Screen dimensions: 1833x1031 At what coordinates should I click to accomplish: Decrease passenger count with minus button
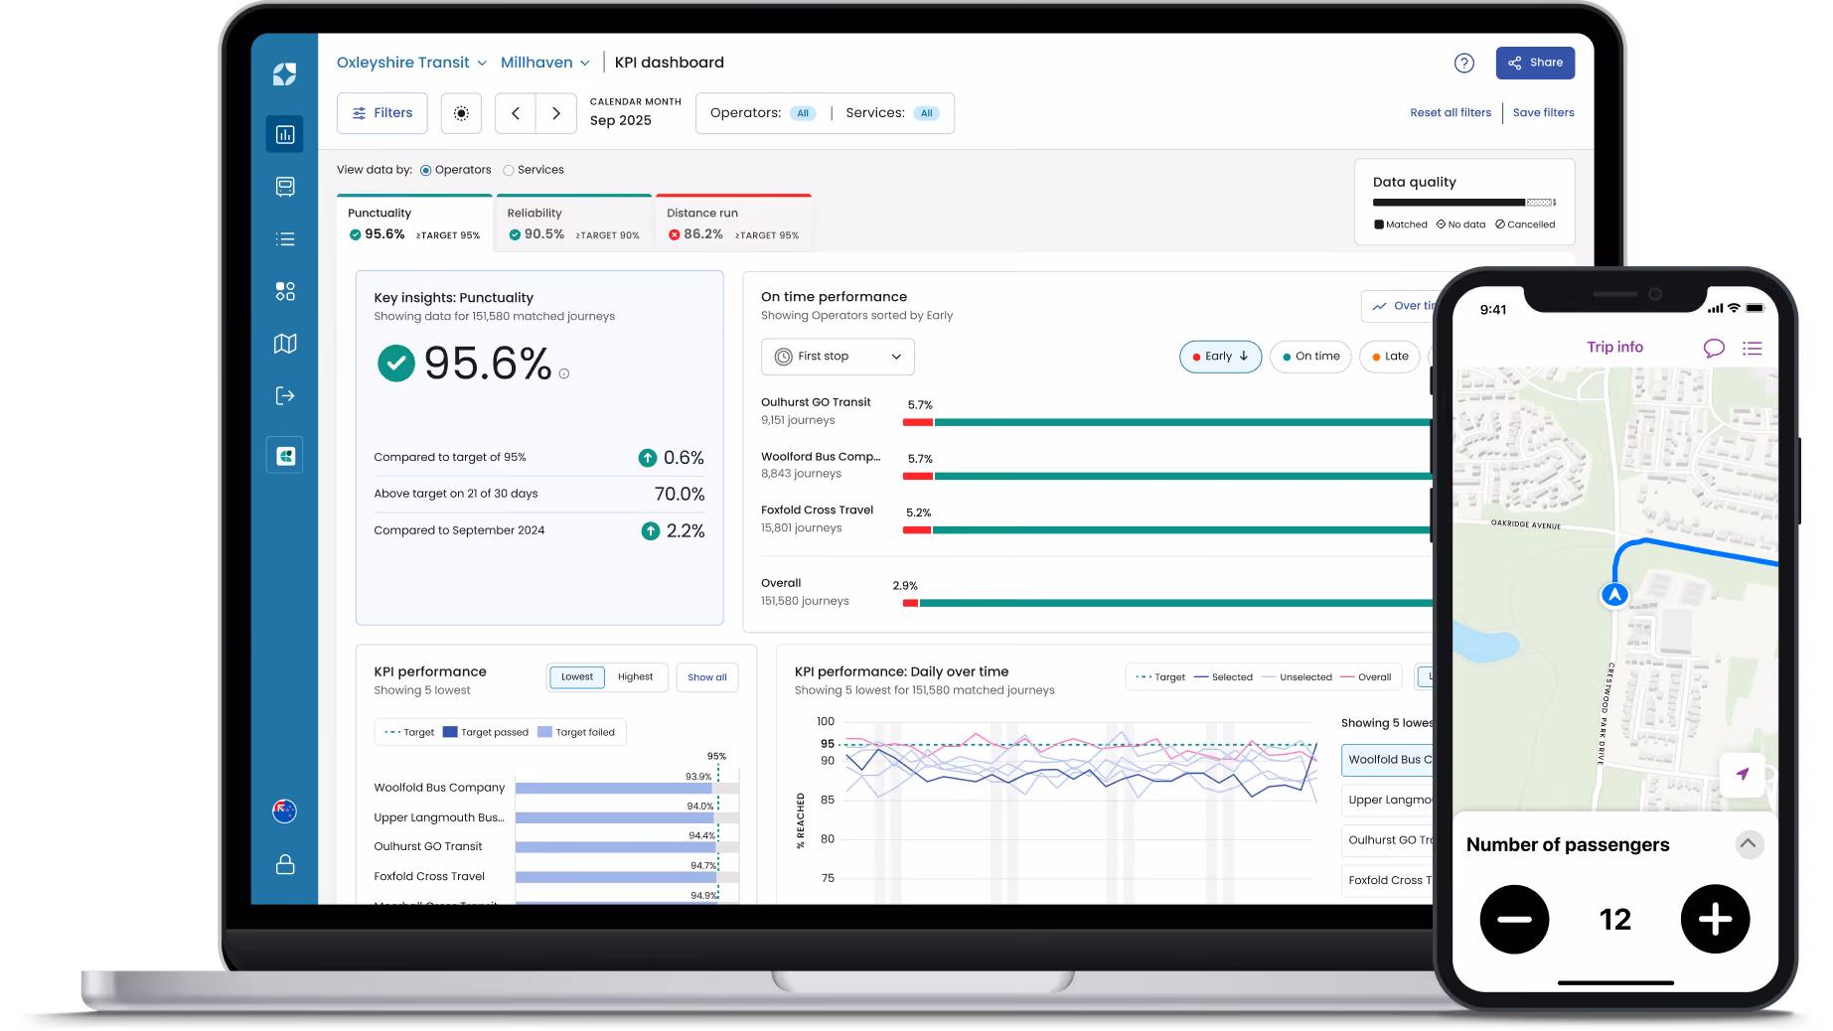[1514, 920]
